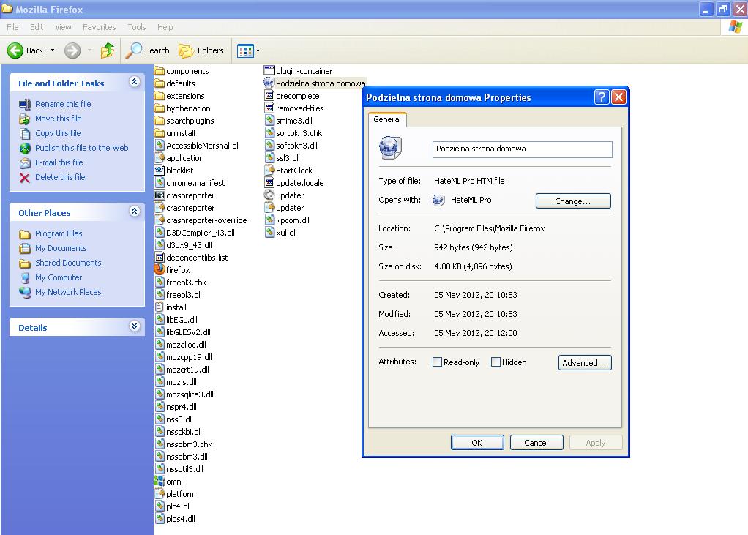This screenshot has height=535, width=748.
Task: Select the chrome.manifest file icon
Action: click(x=160, y=182)
